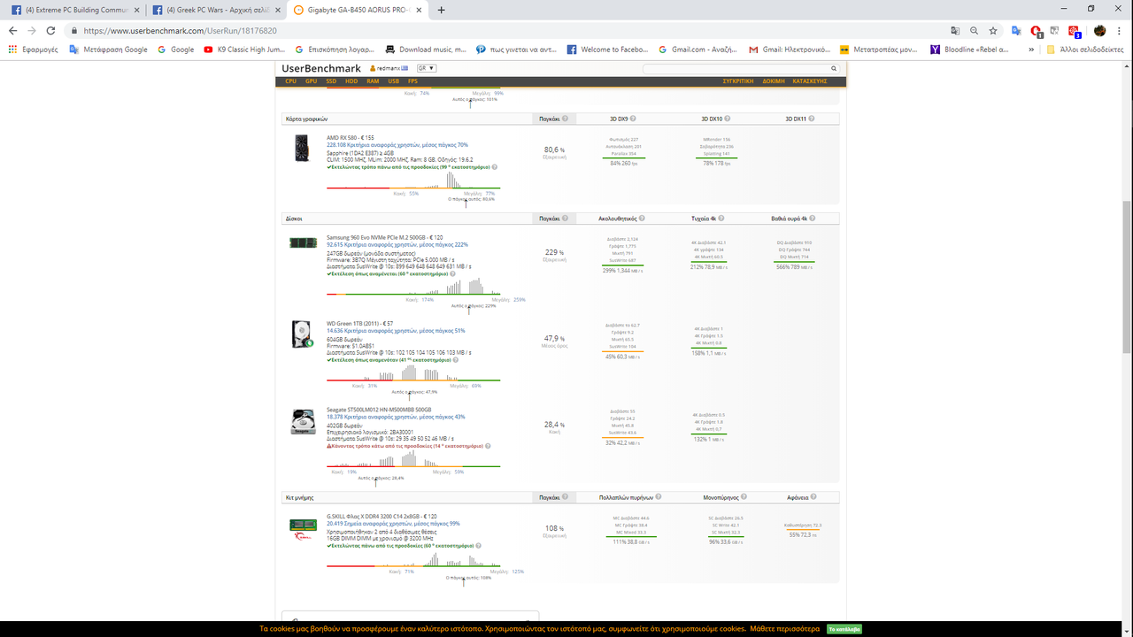The height and width of the screenshot is (637, 1133).
Task: Open the HDD category in UserBenchmark nav
Action: point(351,81)
